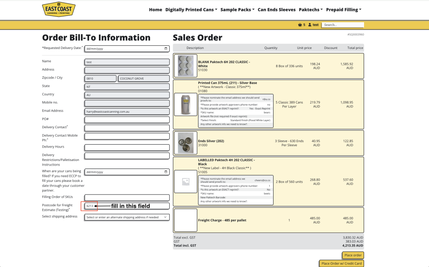Viewport: 429px width, 267px height.
Task: Expand the Prepaid Filling menu
Action: [344, 10]
